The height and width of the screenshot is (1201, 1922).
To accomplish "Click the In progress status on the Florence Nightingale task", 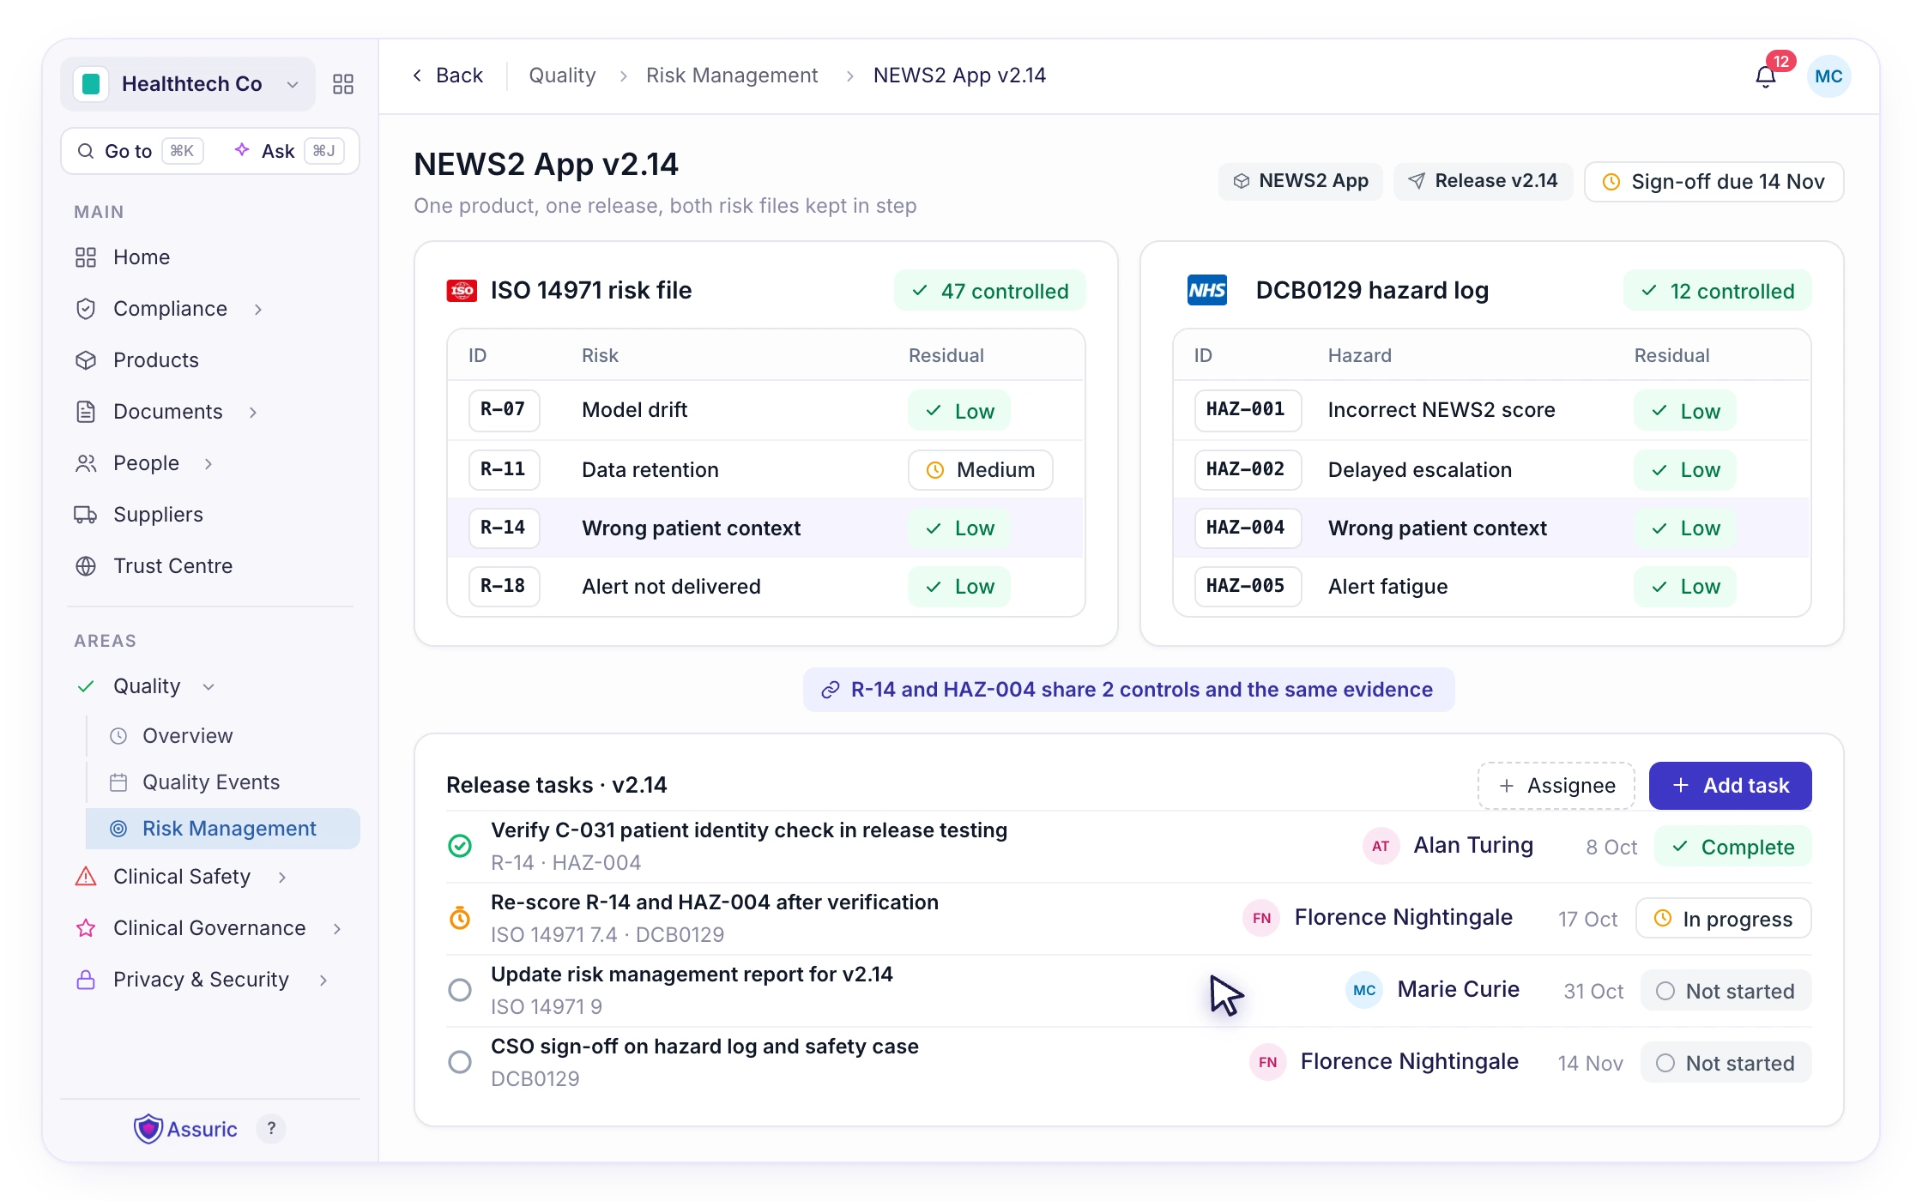I will [1723, 919].
